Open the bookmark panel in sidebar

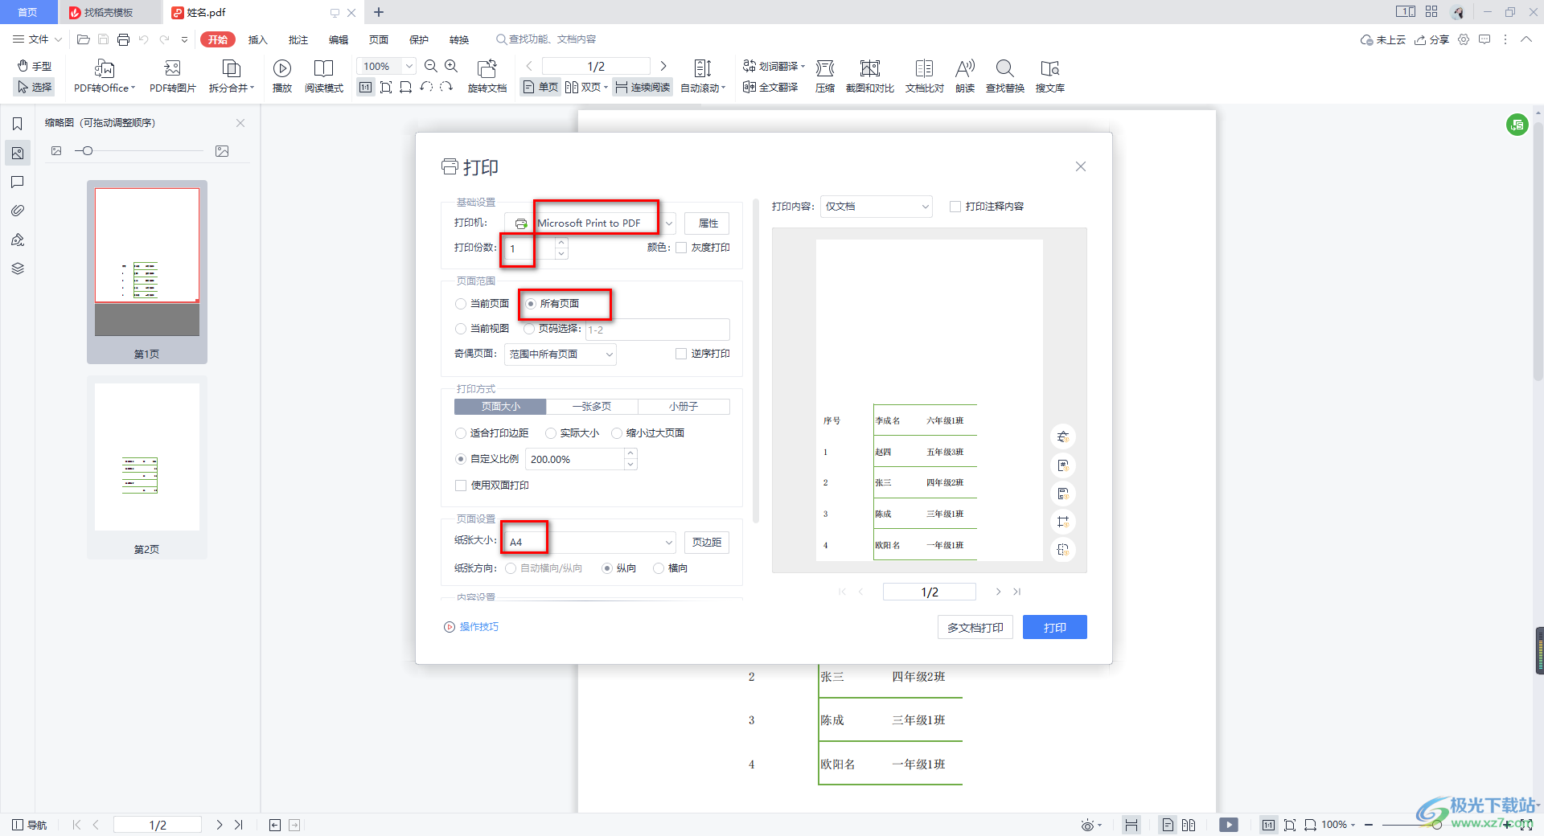[x=17, y=124]
